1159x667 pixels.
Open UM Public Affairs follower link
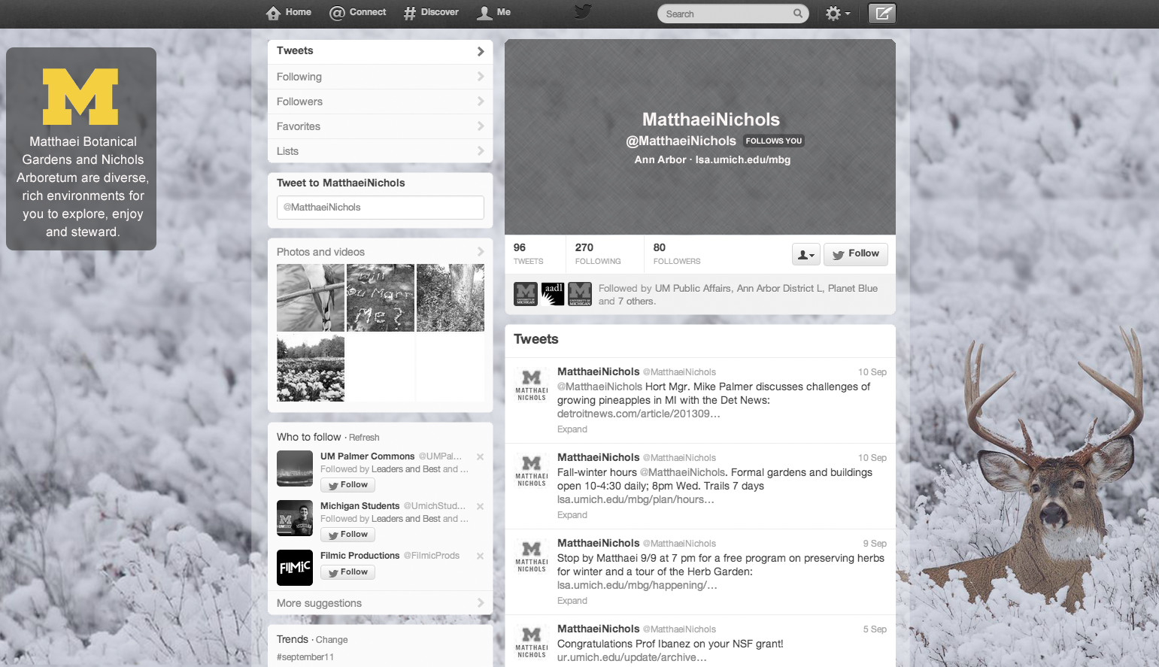pos(693,289)
